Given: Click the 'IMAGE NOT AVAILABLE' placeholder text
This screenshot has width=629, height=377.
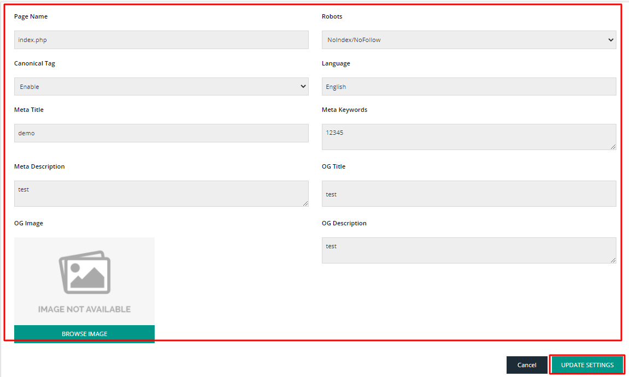Looking at the screenshot, I should (84, 309).
